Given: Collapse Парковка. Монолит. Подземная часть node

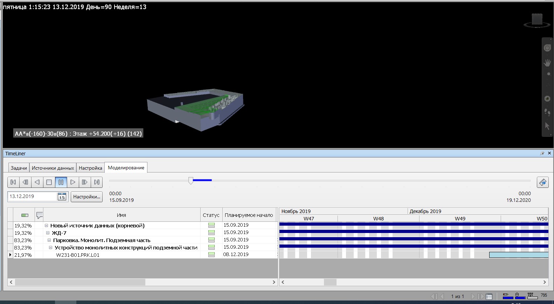Looking at the screenshot, I should coord(49,240).
